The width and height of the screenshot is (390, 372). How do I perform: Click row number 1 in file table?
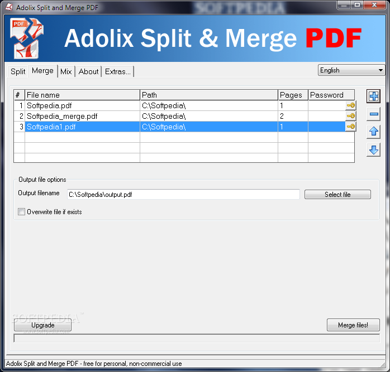[x=19, y=105]
